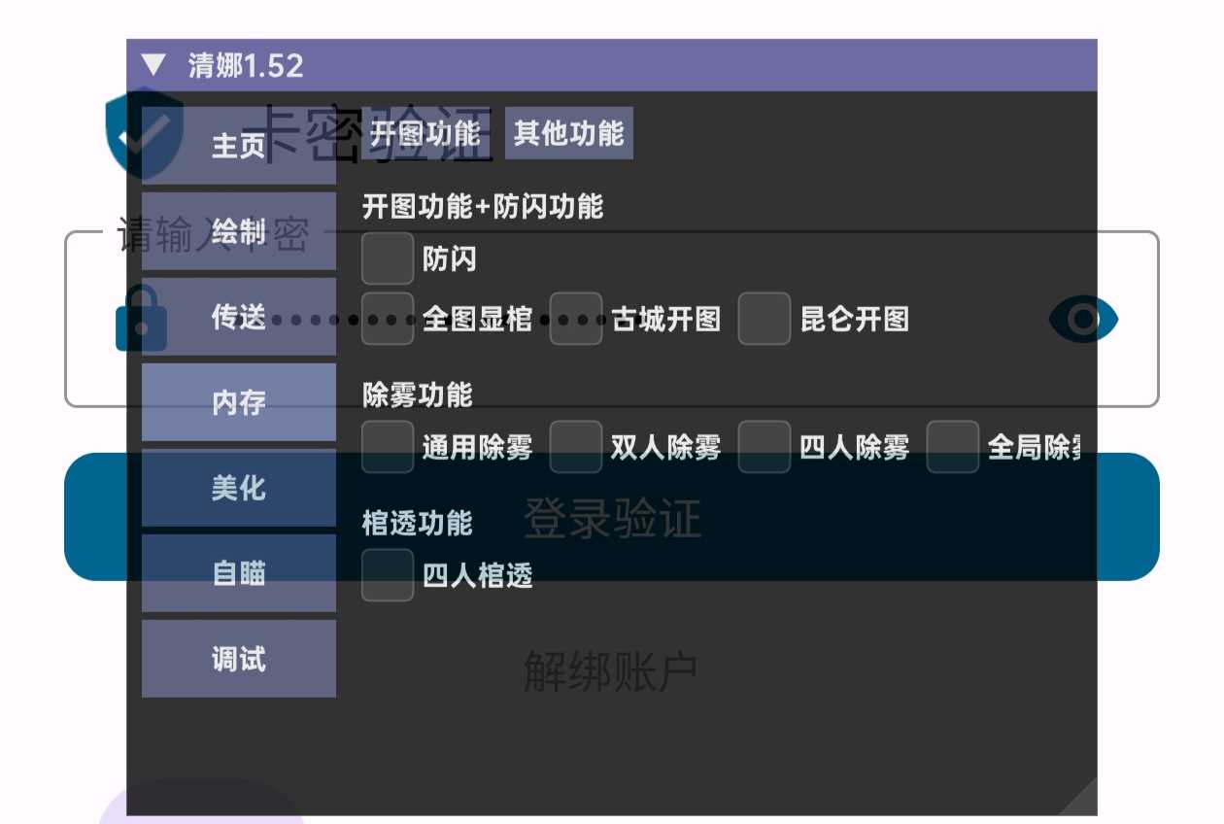
Task: Switch to the 开图功能 tab
Action: (425, 133)
